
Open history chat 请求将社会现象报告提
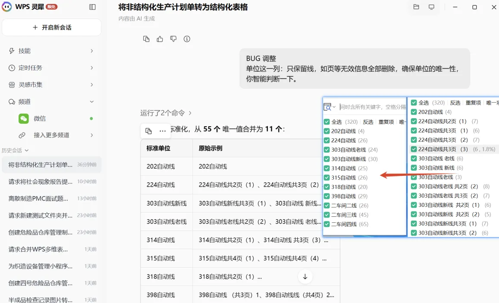coord(52,181)
